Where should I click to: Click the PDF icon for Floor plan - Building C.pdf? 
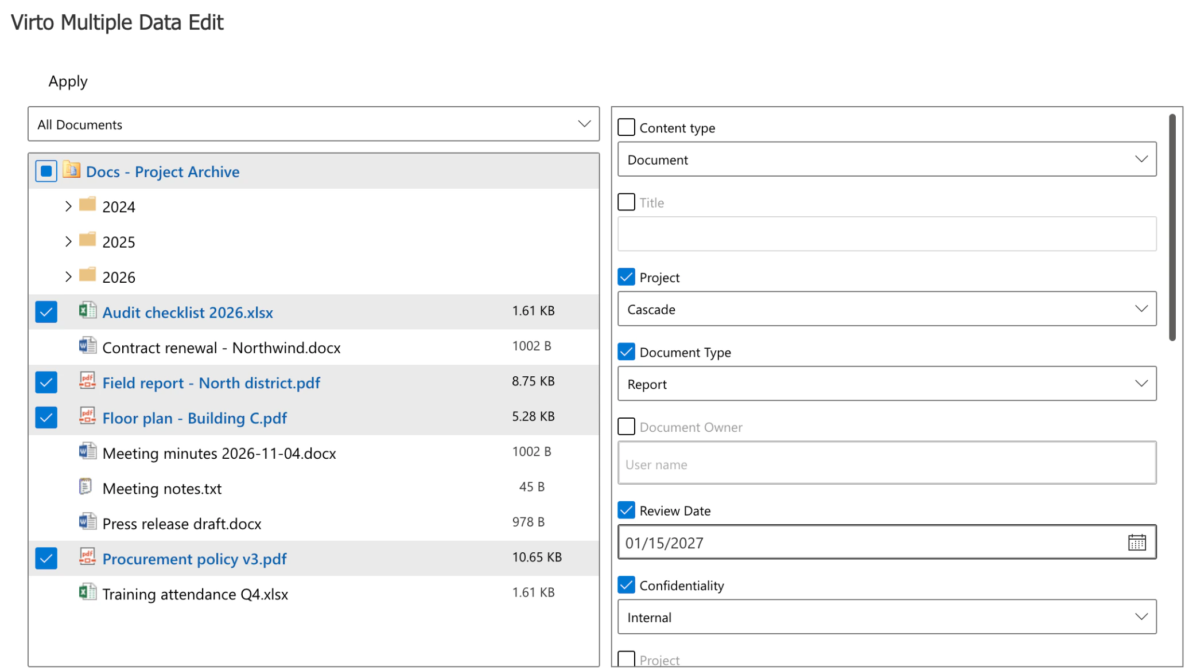87,416
